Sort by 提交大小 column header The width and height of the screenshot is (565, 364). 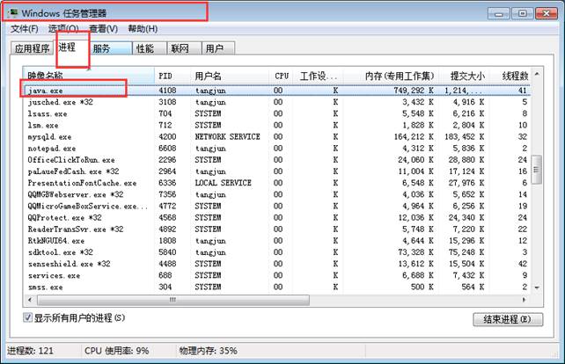point(463,76)
